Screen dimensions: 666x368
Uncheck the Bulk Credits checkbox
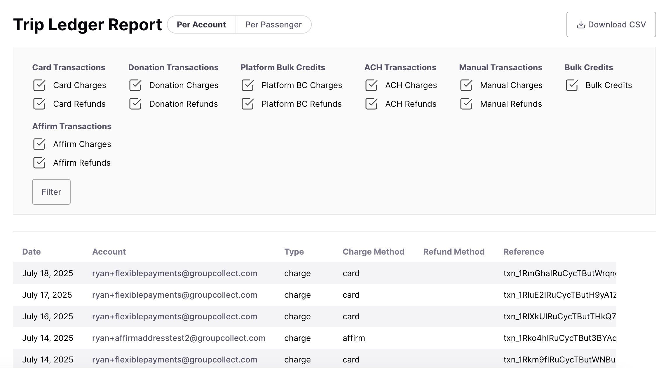[x=572, y=85]
